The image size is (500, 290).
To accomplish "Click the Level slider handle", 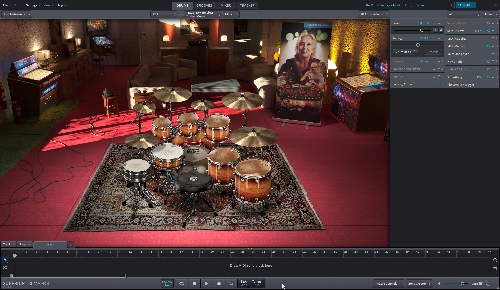I will tap(422, 30).
